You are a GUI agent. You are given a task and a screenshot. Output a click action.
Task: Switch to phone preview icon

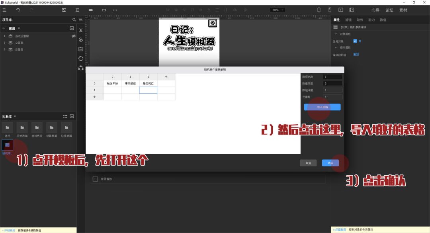[319, 10]
